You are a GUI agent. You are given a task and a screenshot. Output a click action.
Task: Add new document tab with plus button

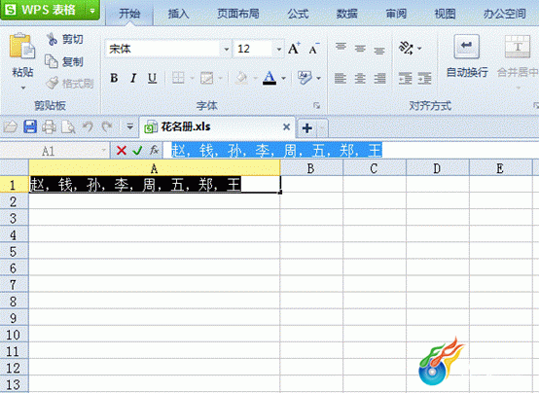click(x=307, y=128)
